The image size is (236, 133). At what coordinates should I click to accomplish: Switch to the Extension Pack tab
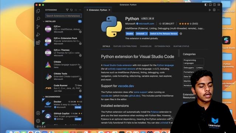[162, 46]
